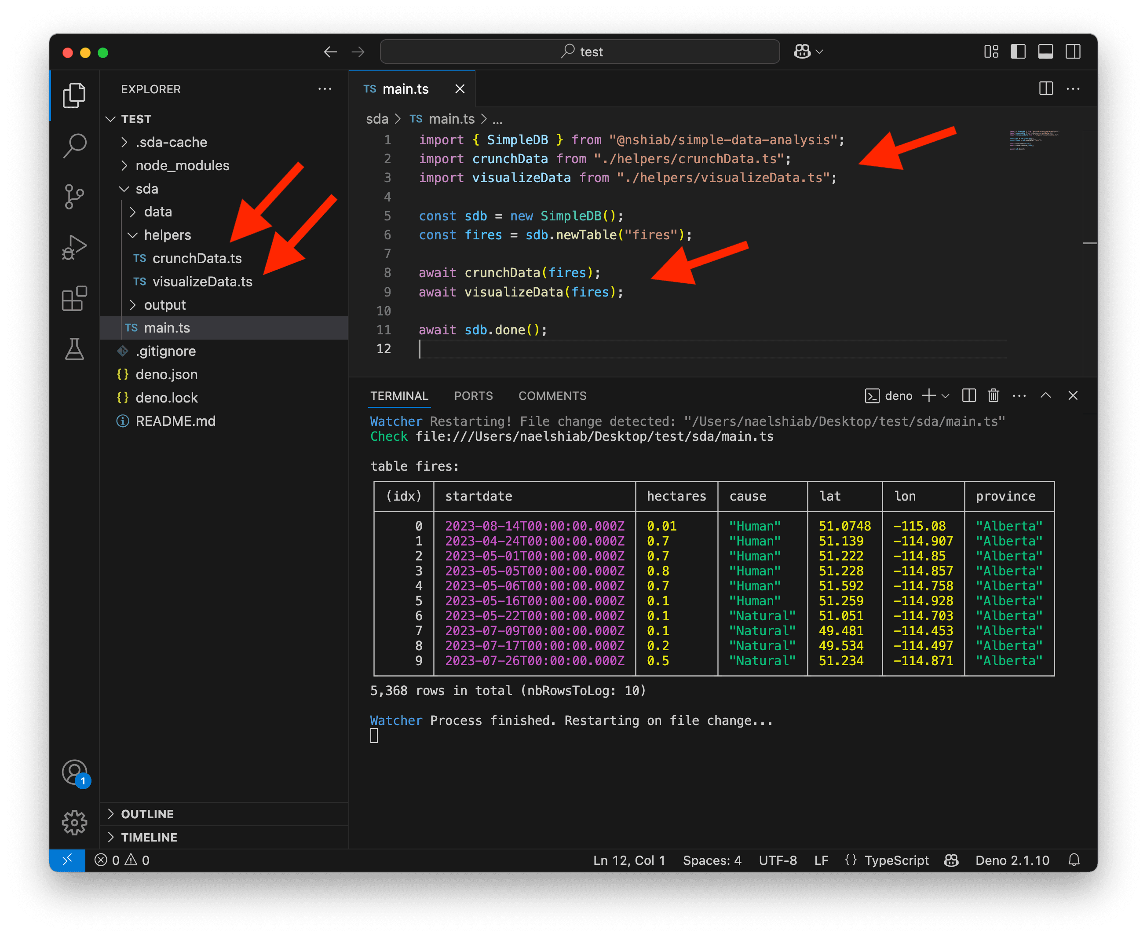Click the sda breadcrumb segment
Screen dimensions: 1147x937
[377, 119]
